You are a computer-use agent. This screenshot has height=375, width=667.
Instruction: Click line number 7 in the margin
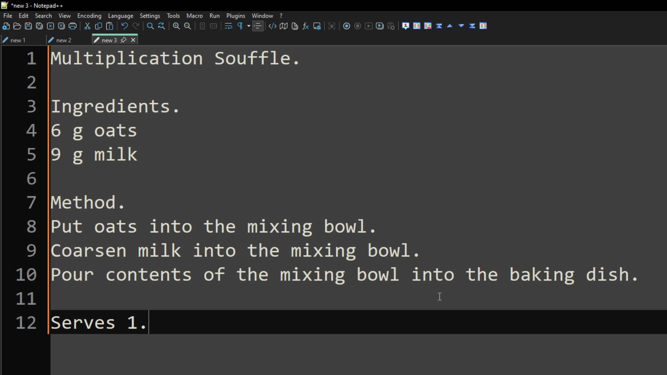[x=31, y=203]
